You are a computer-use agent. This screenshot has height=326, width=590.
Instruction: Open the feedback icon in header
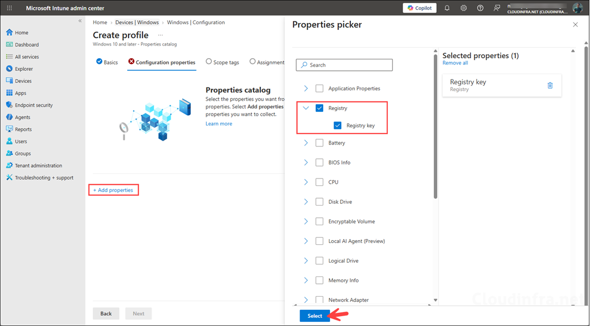pos(497,8)
